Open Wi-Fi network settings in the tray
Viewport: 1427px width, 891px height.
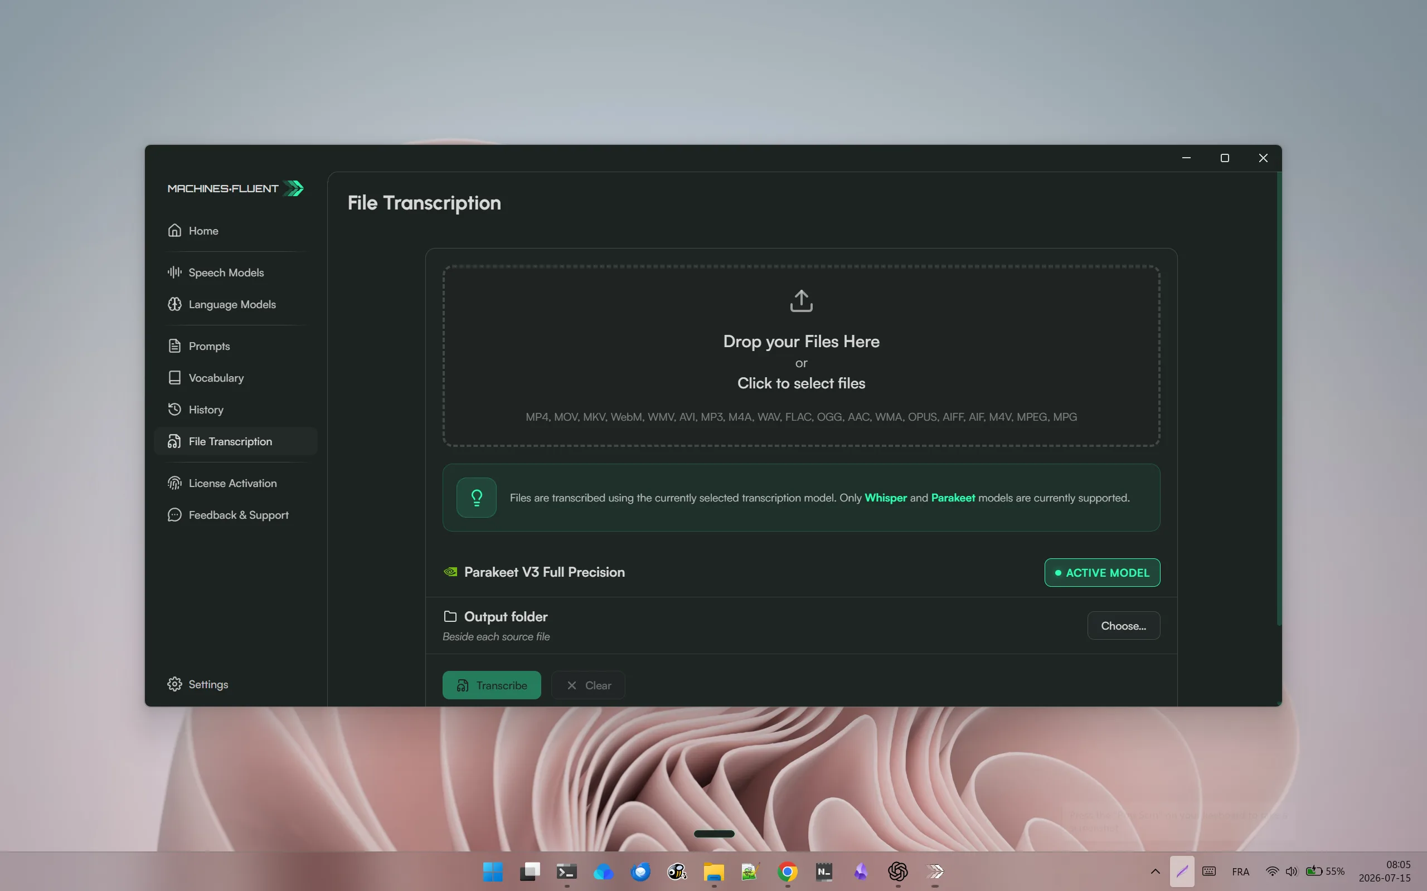[x=1272, y=871]
